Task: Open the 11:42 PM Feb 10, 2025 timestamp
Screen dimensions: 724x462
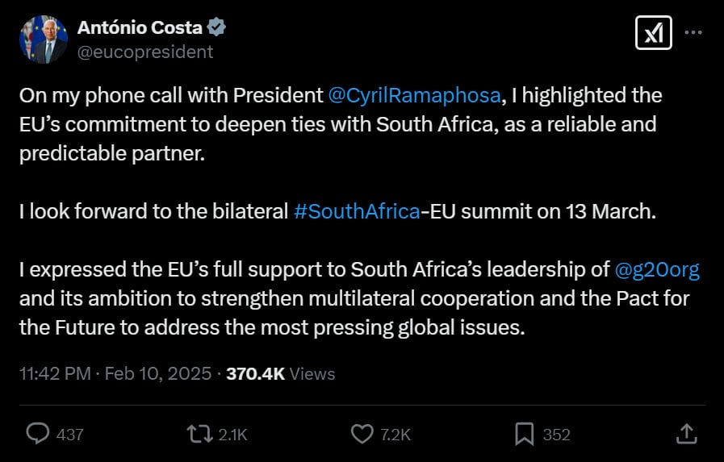Action: [x=115, y=373]
